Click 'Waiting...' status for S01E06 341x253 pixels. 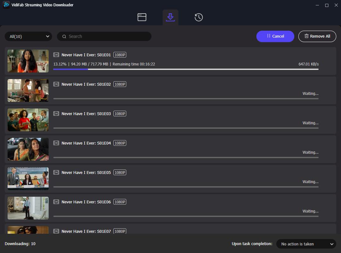coord(310,211)
